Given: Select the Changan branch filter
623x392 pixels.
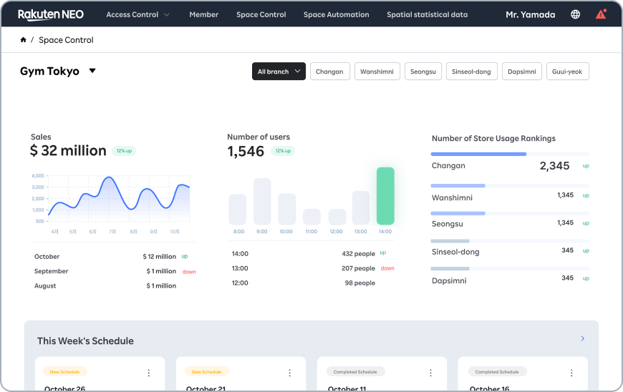Looking at the screenshot, I should point(329,72).
